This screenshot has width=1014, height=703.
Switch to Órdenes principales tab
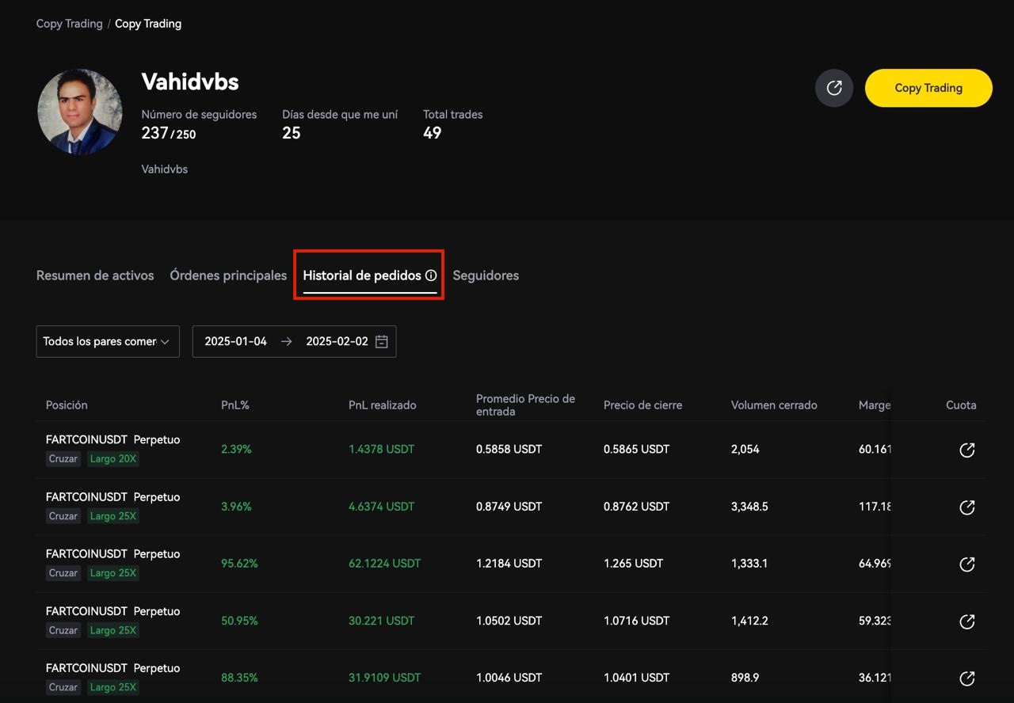click(228, 275)
